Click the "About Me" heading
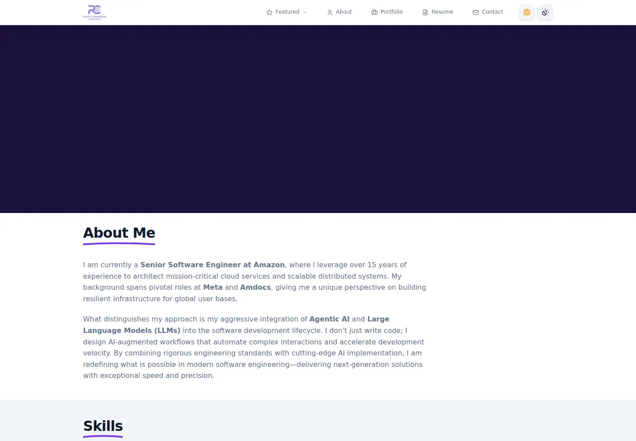This screenshot has width=636, height=441. coord(119,233)
